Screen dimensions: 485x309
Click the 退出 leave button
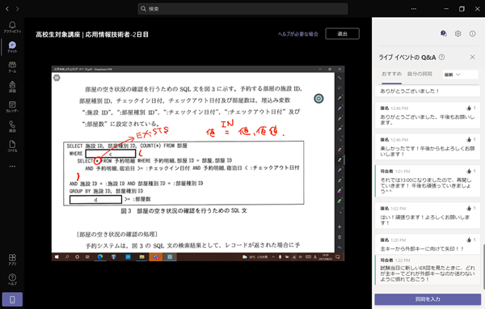point(342,34)
